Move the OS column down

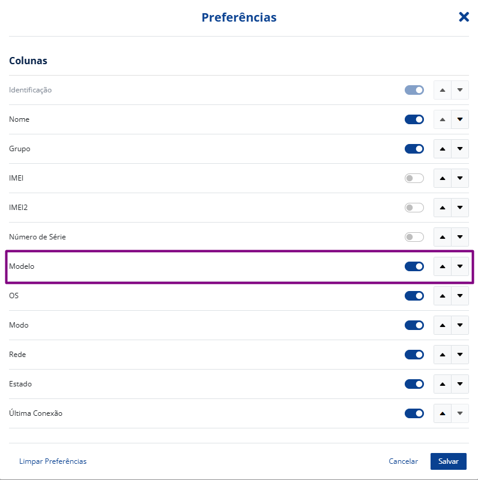pos(460,296)
